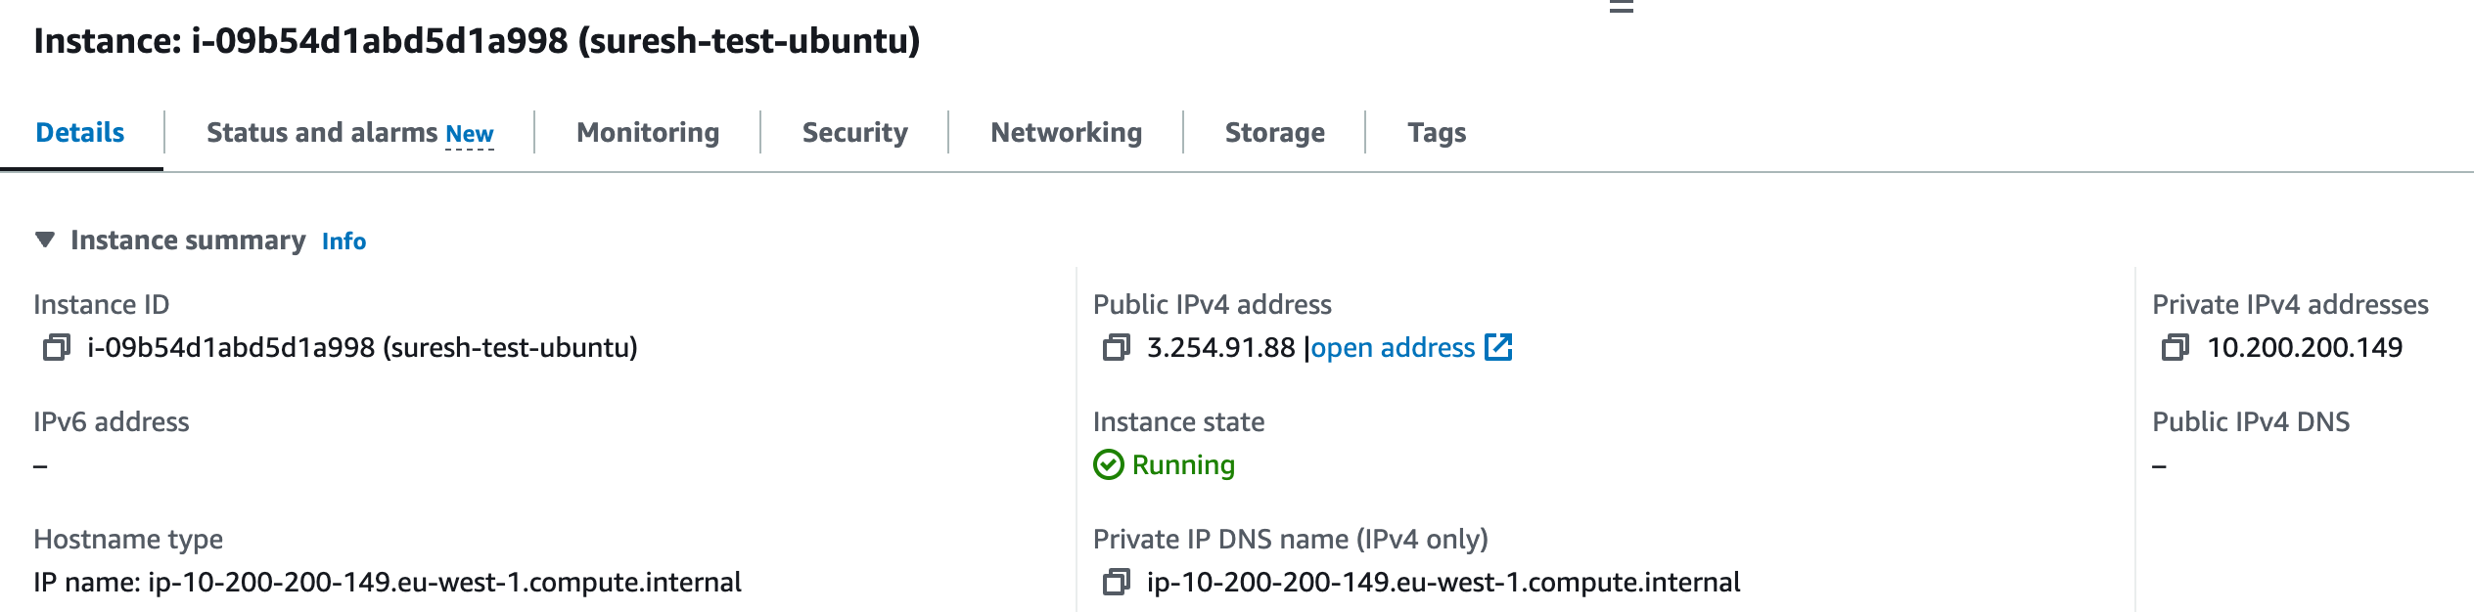Image resolution: width=2474 pixels, height=612 pixels.
Task: Copy the Public IPv4 address
Action: tap(1117, 347)
